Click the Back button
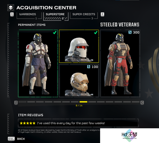 coord(21,139)
